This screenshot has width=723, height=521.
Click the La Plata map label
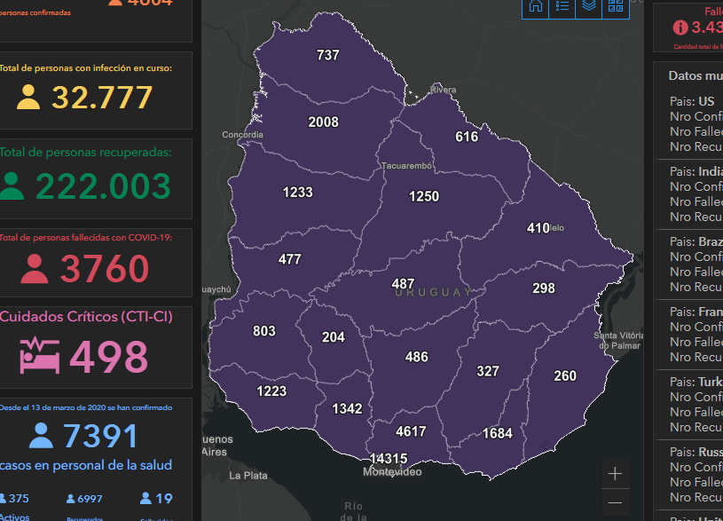(248, 476)
